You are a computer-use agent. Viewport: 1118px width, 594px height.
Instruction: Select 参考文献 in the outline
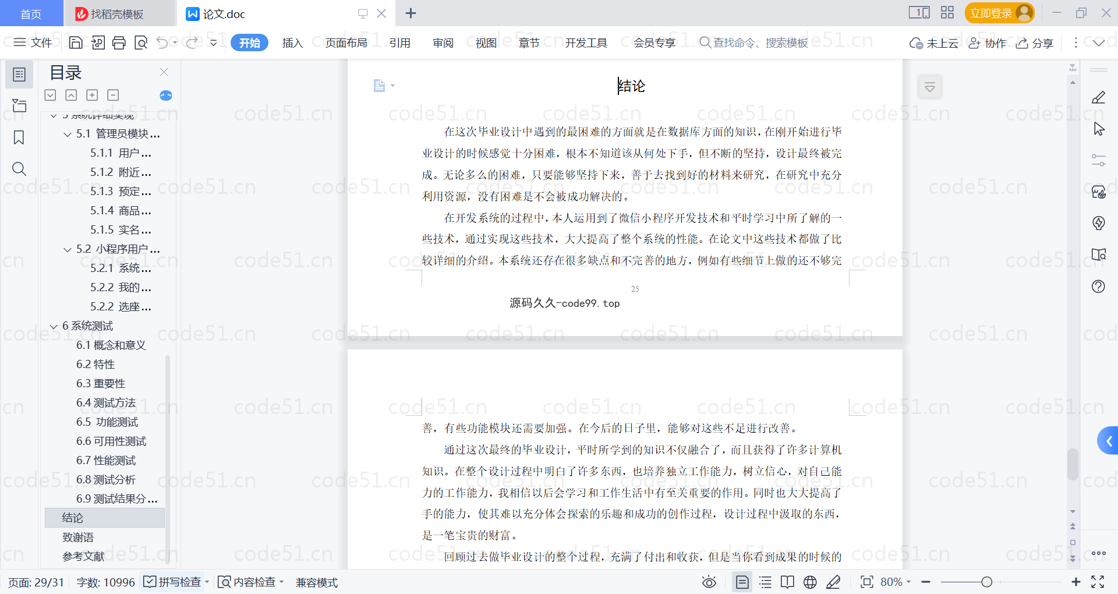(83, 556)
